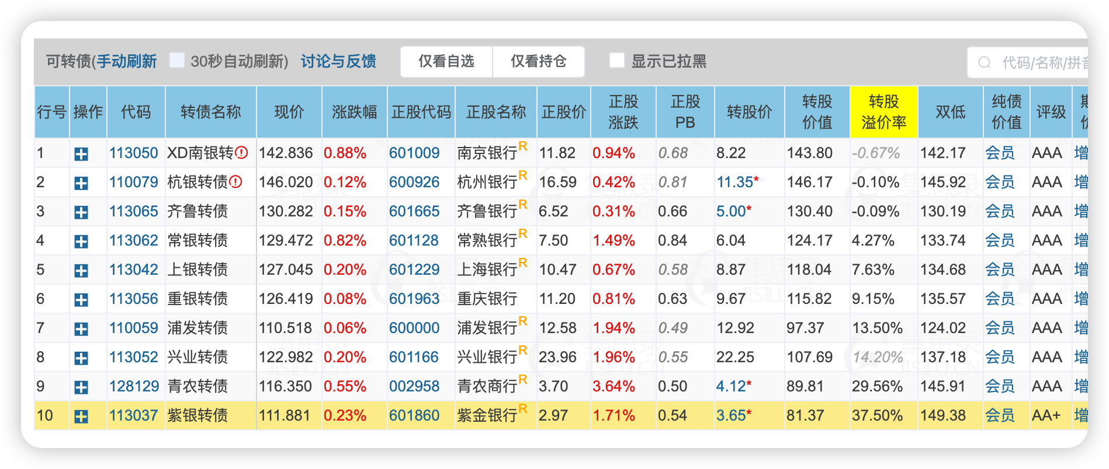Open stock code 600000 link
Viewport: 1109px width, 469px height.
coord(414,328)
